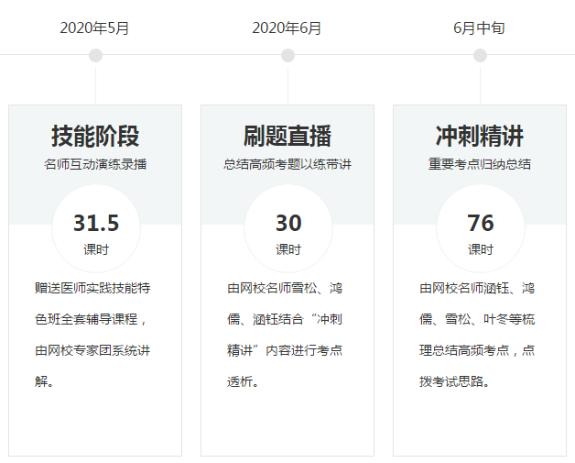Click the timeline dot under 2020年5月
Viewport: 575px width, 463px height.
(x=95, y=56)
